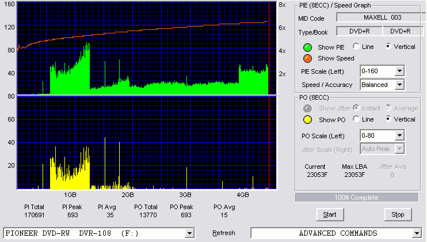This screenshot has height=242, width=427.
Task: Open the Jitter Scale Auto Peak dropdown
Action: point(399,149)
